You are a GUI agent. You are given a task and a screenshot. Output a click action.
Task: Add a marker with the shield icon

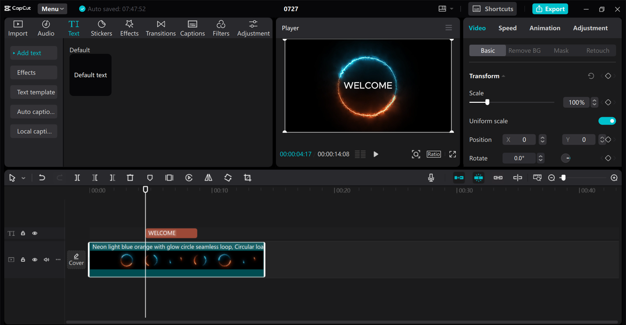click(x=150, y=178)
